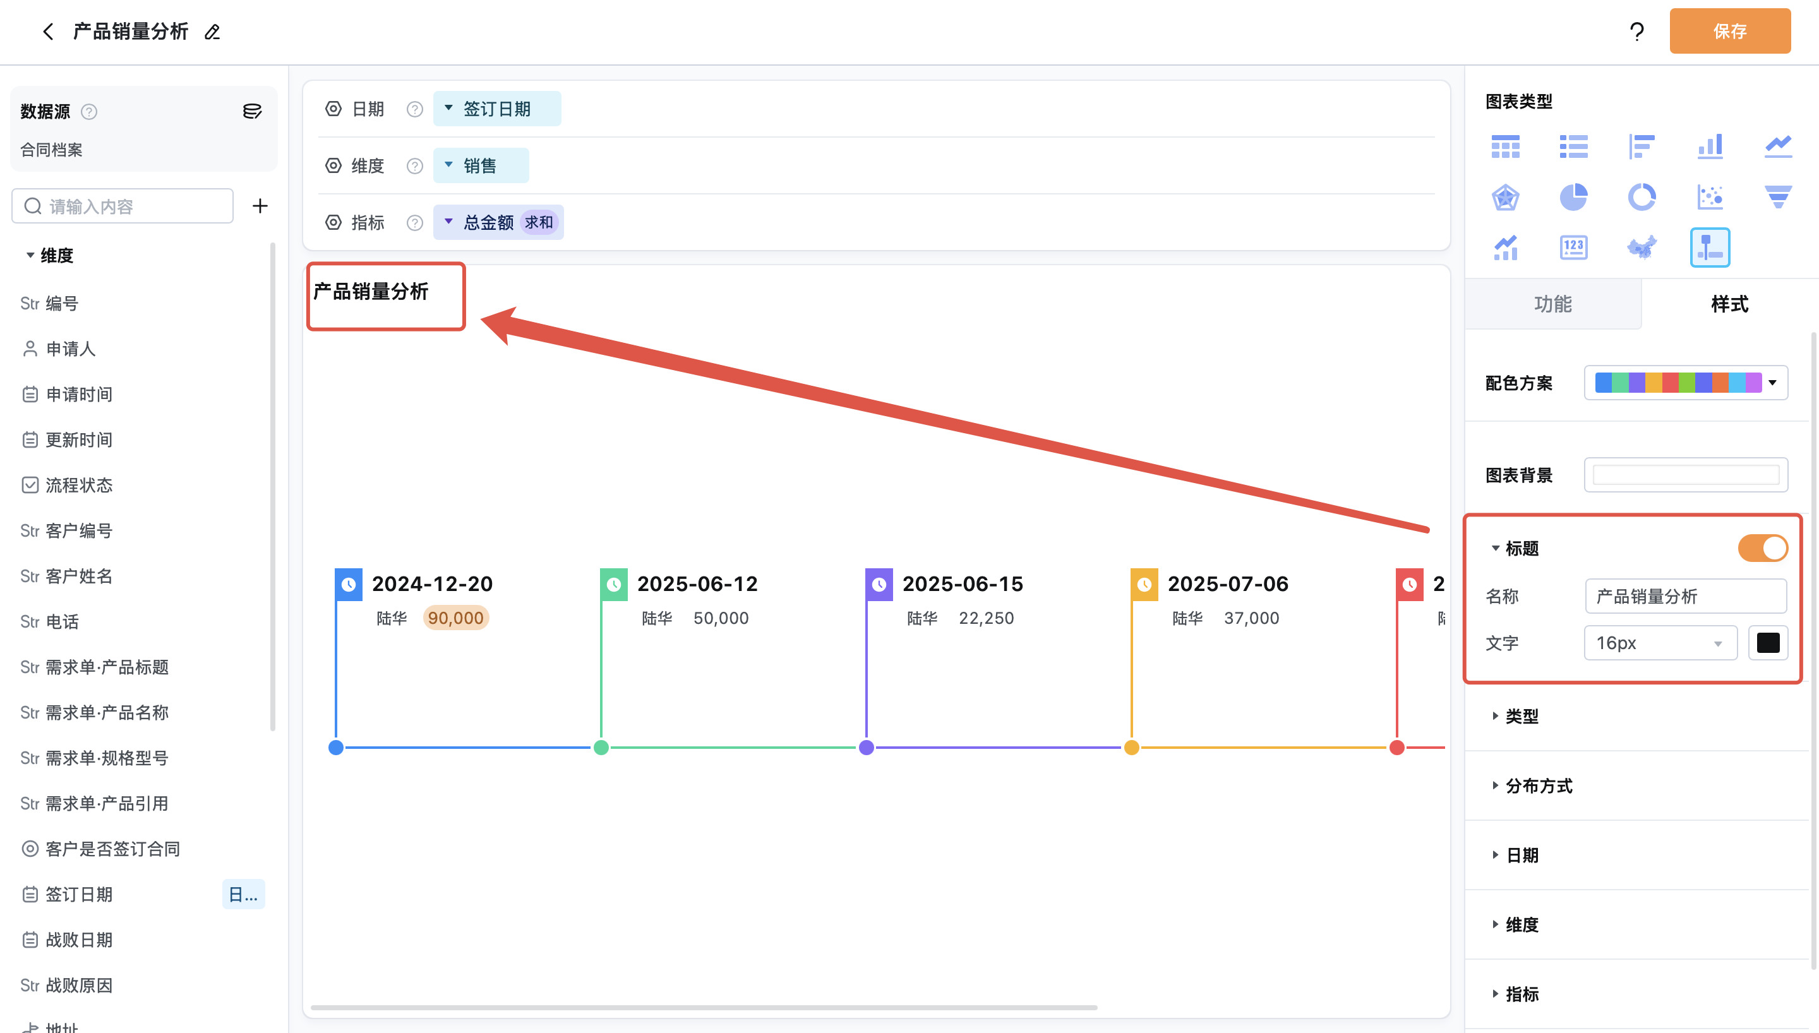Select the radar chart type
Image resolution: width=1819 pixels, height=1033 pixels.
[1506, 197]
